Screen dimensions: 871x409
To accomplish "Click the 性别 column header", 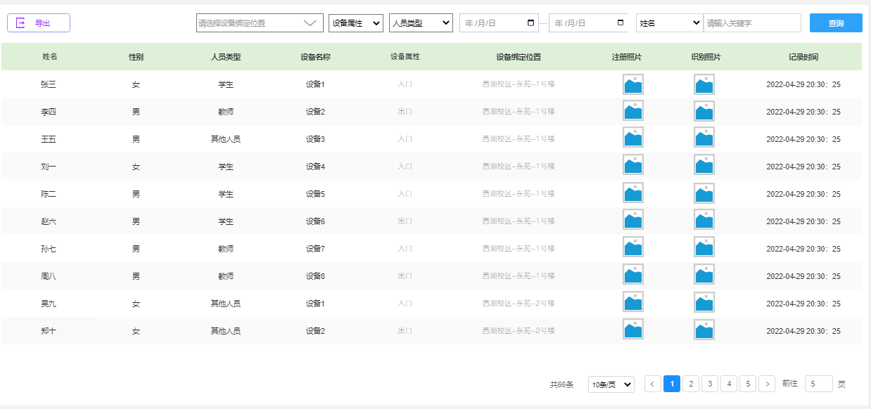I will click(136, 57).
